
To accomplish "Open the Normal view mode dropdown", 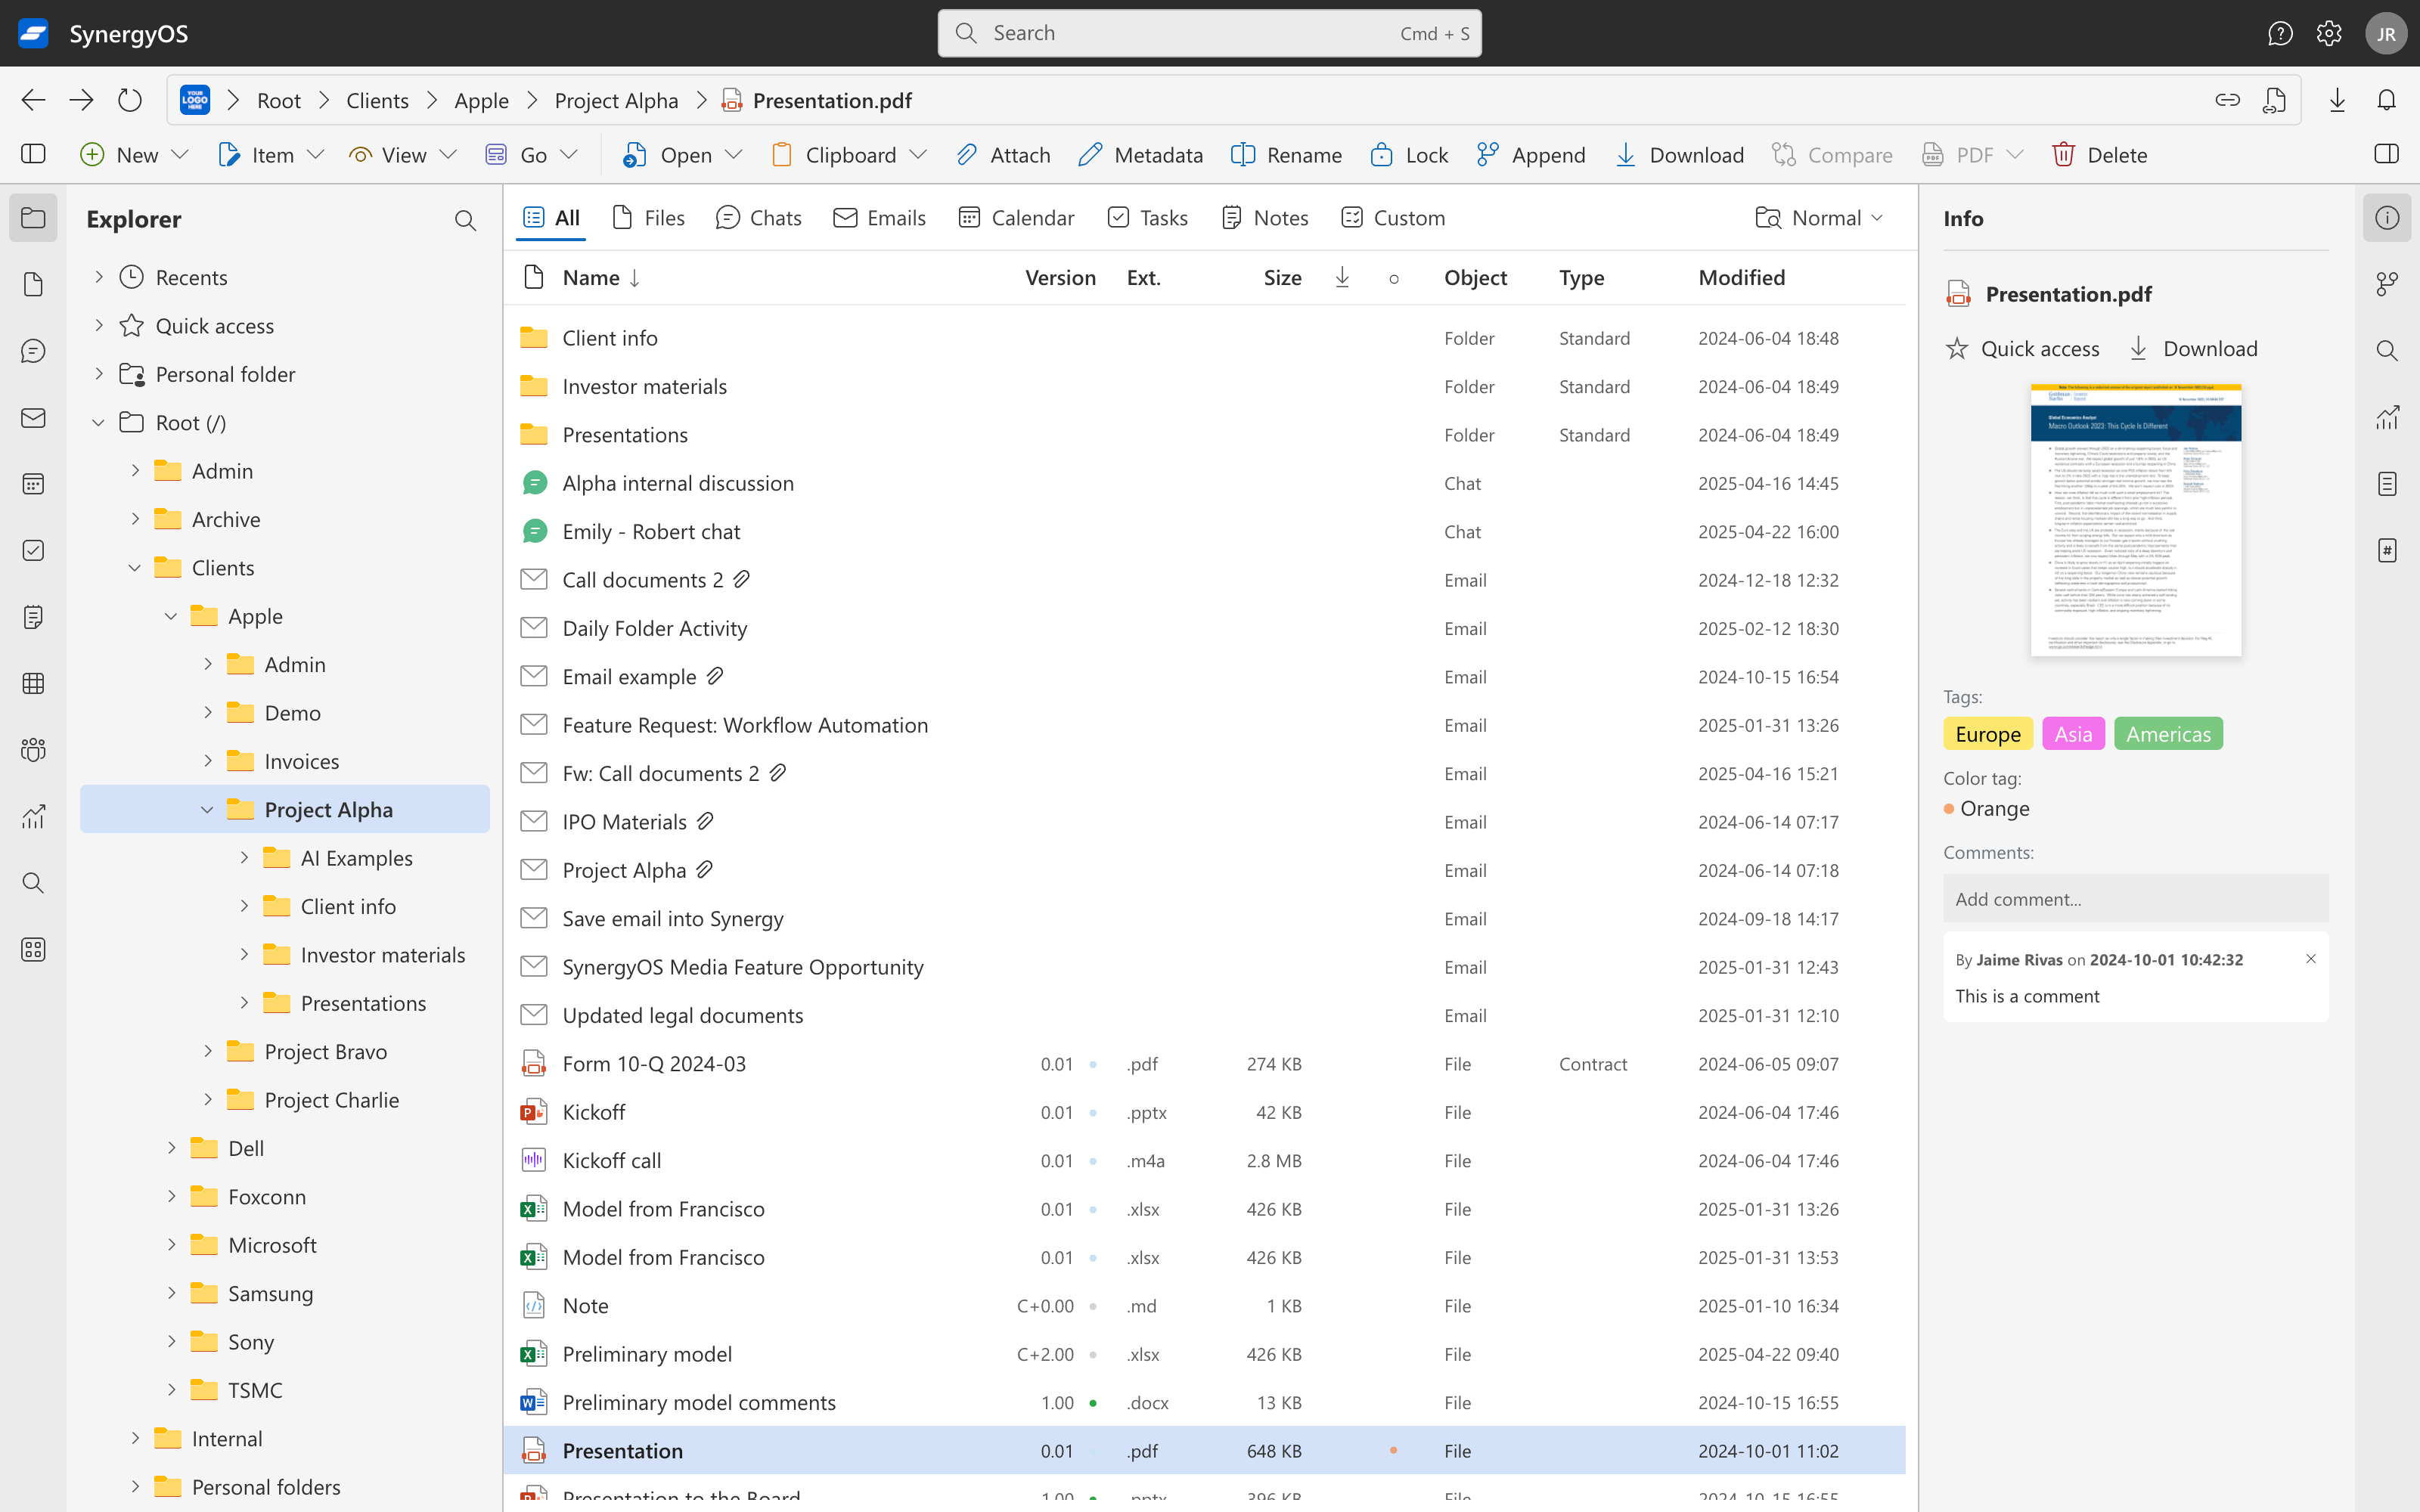I will 1820,218.
